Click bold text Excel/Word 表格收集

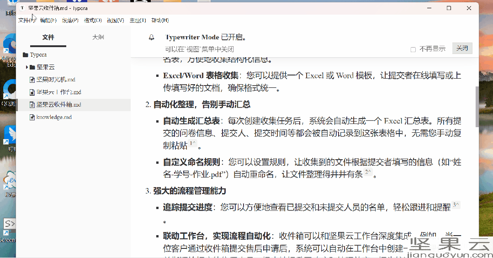click(201, 75)
